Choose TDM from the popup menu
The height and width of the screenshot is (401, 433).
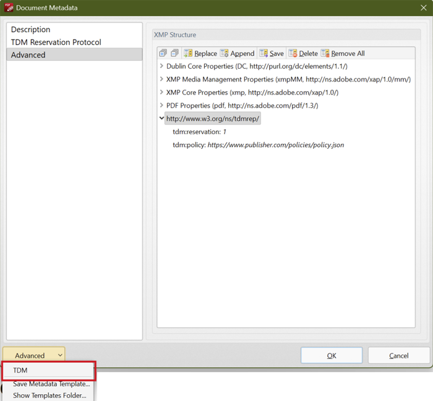(x=49, y=370)
